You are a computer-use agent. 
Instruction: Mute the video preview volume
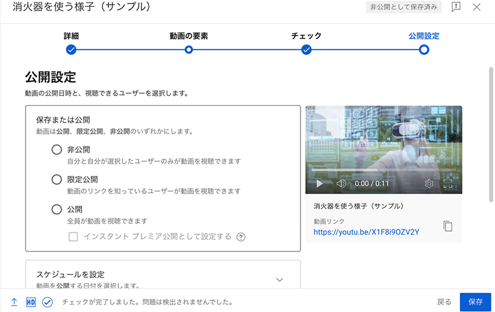[341, 183]
